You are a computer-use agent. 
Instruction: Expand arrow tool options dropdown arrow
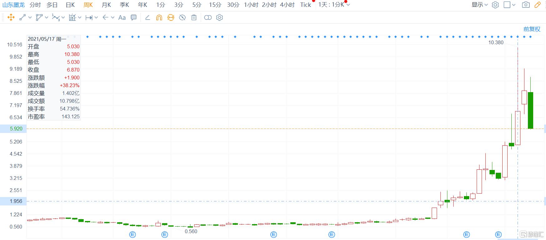point(113,17)
